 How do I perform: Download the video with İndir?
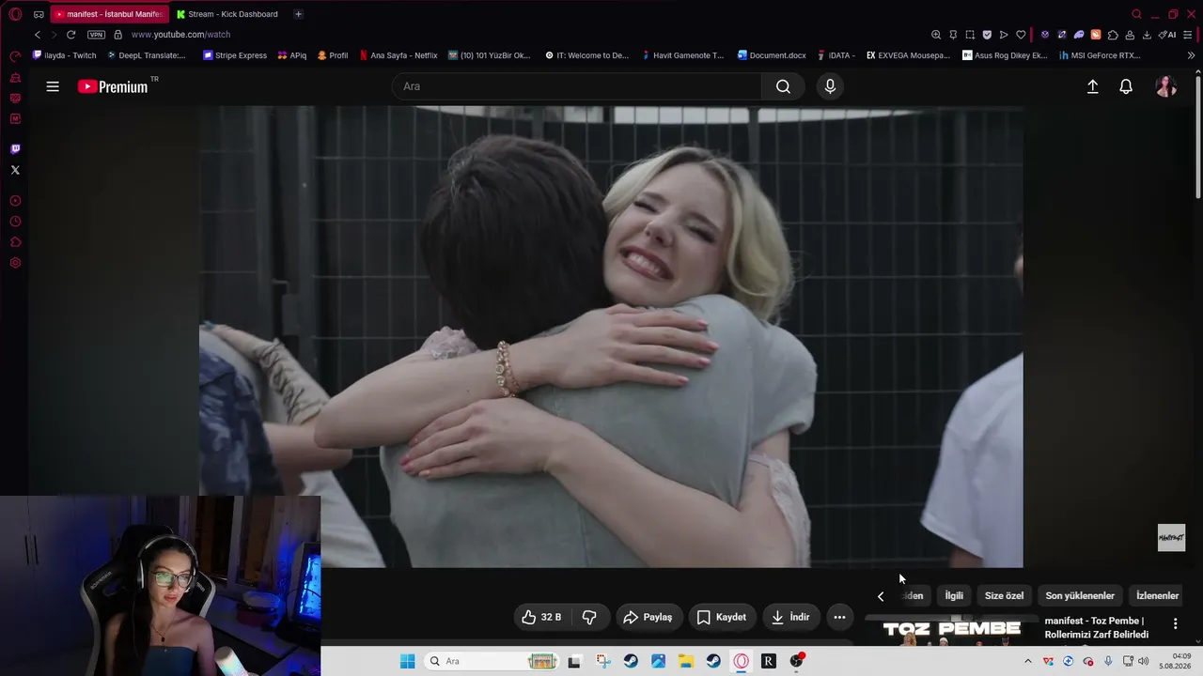pyautogui.click(x=789, y=617)
